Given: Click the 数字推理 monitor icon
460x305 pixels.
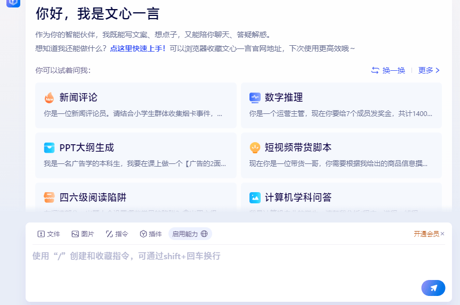Looking at the screenshot, I should (255, 97).
